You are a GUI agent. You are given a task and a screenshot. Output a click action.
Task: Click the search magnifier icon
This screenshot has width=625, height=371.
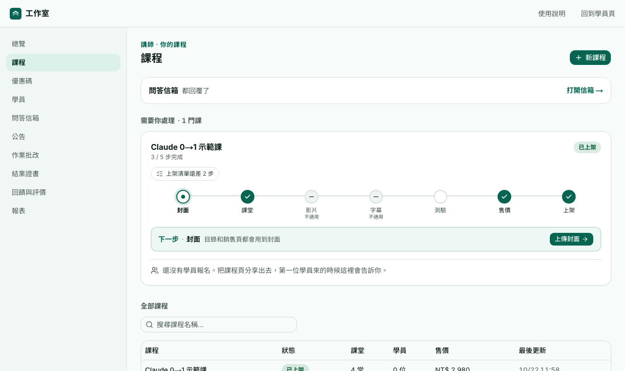pyautogui.click(x=149, y=325)
